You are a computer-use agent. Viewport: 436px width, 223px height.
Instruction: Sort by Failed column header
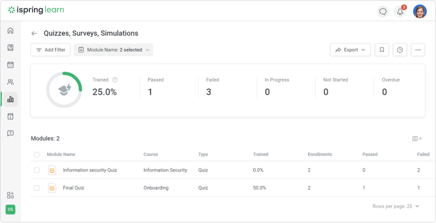(x=423, y=154)
